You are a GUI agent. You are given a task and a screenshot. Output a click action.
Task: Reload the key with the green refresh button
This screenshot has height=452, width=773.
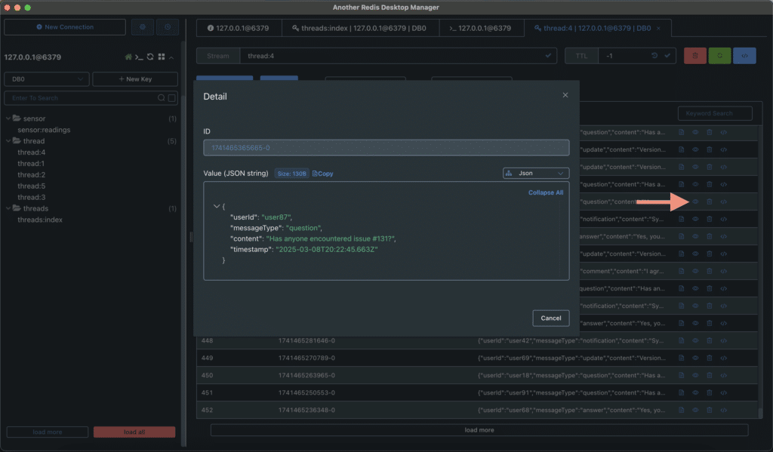point(718,55)
